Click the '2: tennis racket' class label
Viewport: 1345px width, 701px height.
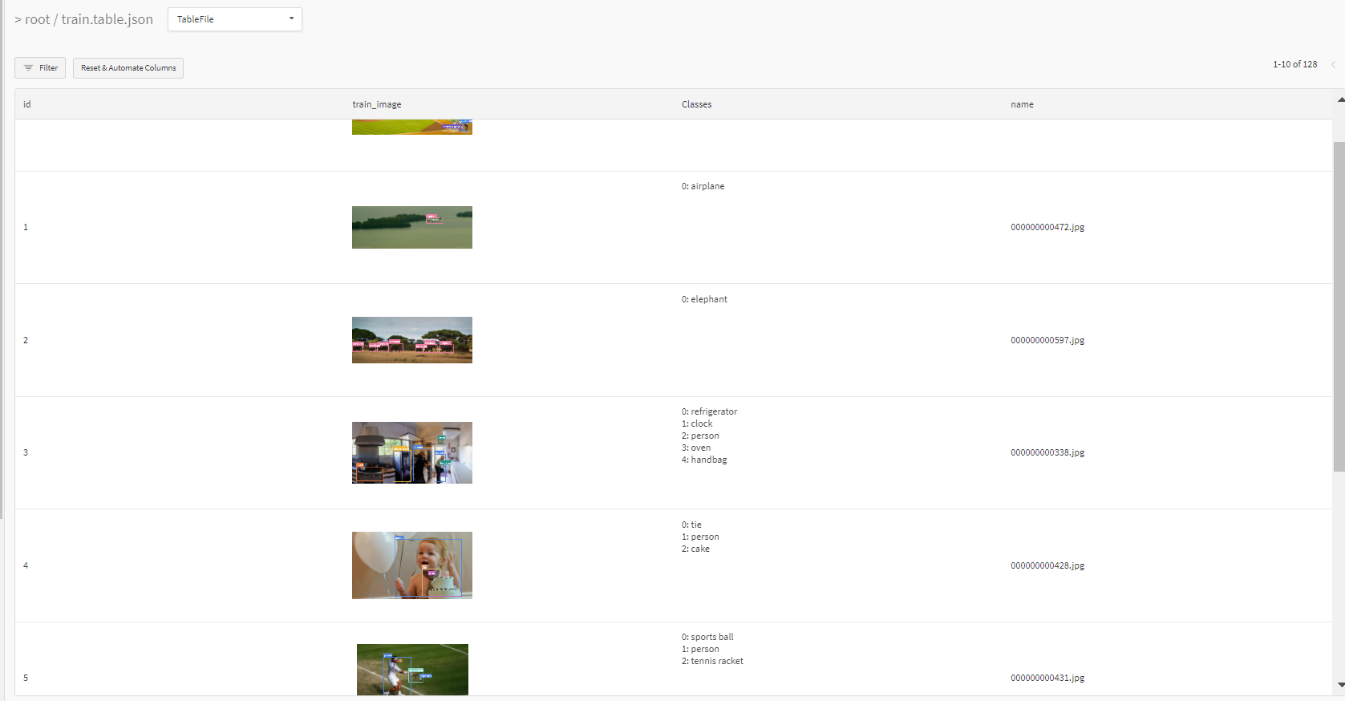click(712, 661)
